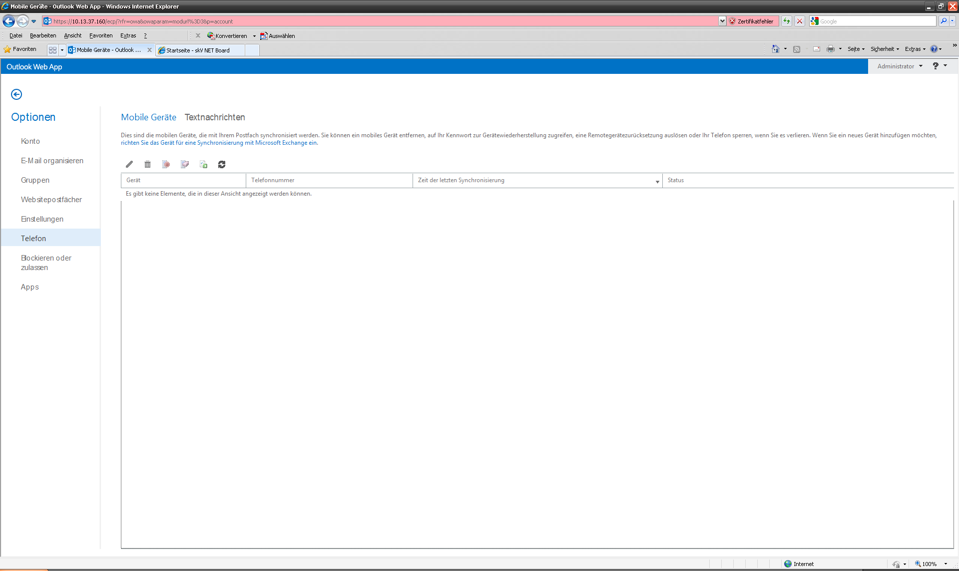Click the Zertifikatfehler warning button
959x571 pixels.
click(753, 21)
